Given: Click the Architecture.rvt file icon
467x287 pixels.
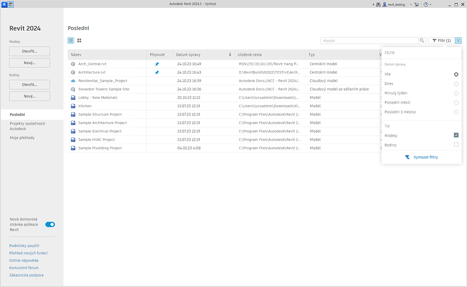Looking at the screenshot, I should pyautogui.click(x=73, y=72).
